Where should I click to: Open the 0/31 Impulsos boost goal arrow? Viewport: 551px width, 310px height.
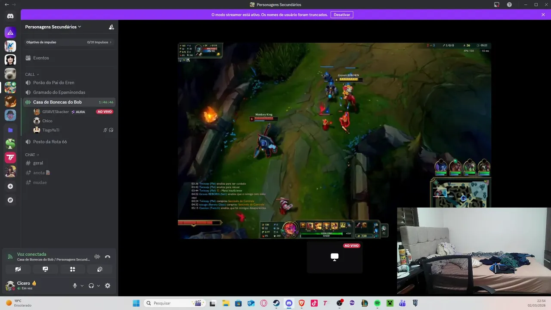pyautogui.click(x=111, y=42)
